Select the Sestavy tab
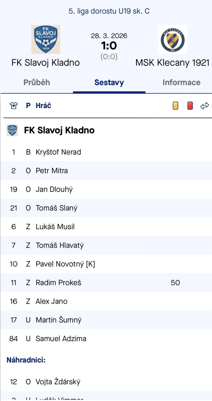 pyautogui.click(x=109, y=82)
